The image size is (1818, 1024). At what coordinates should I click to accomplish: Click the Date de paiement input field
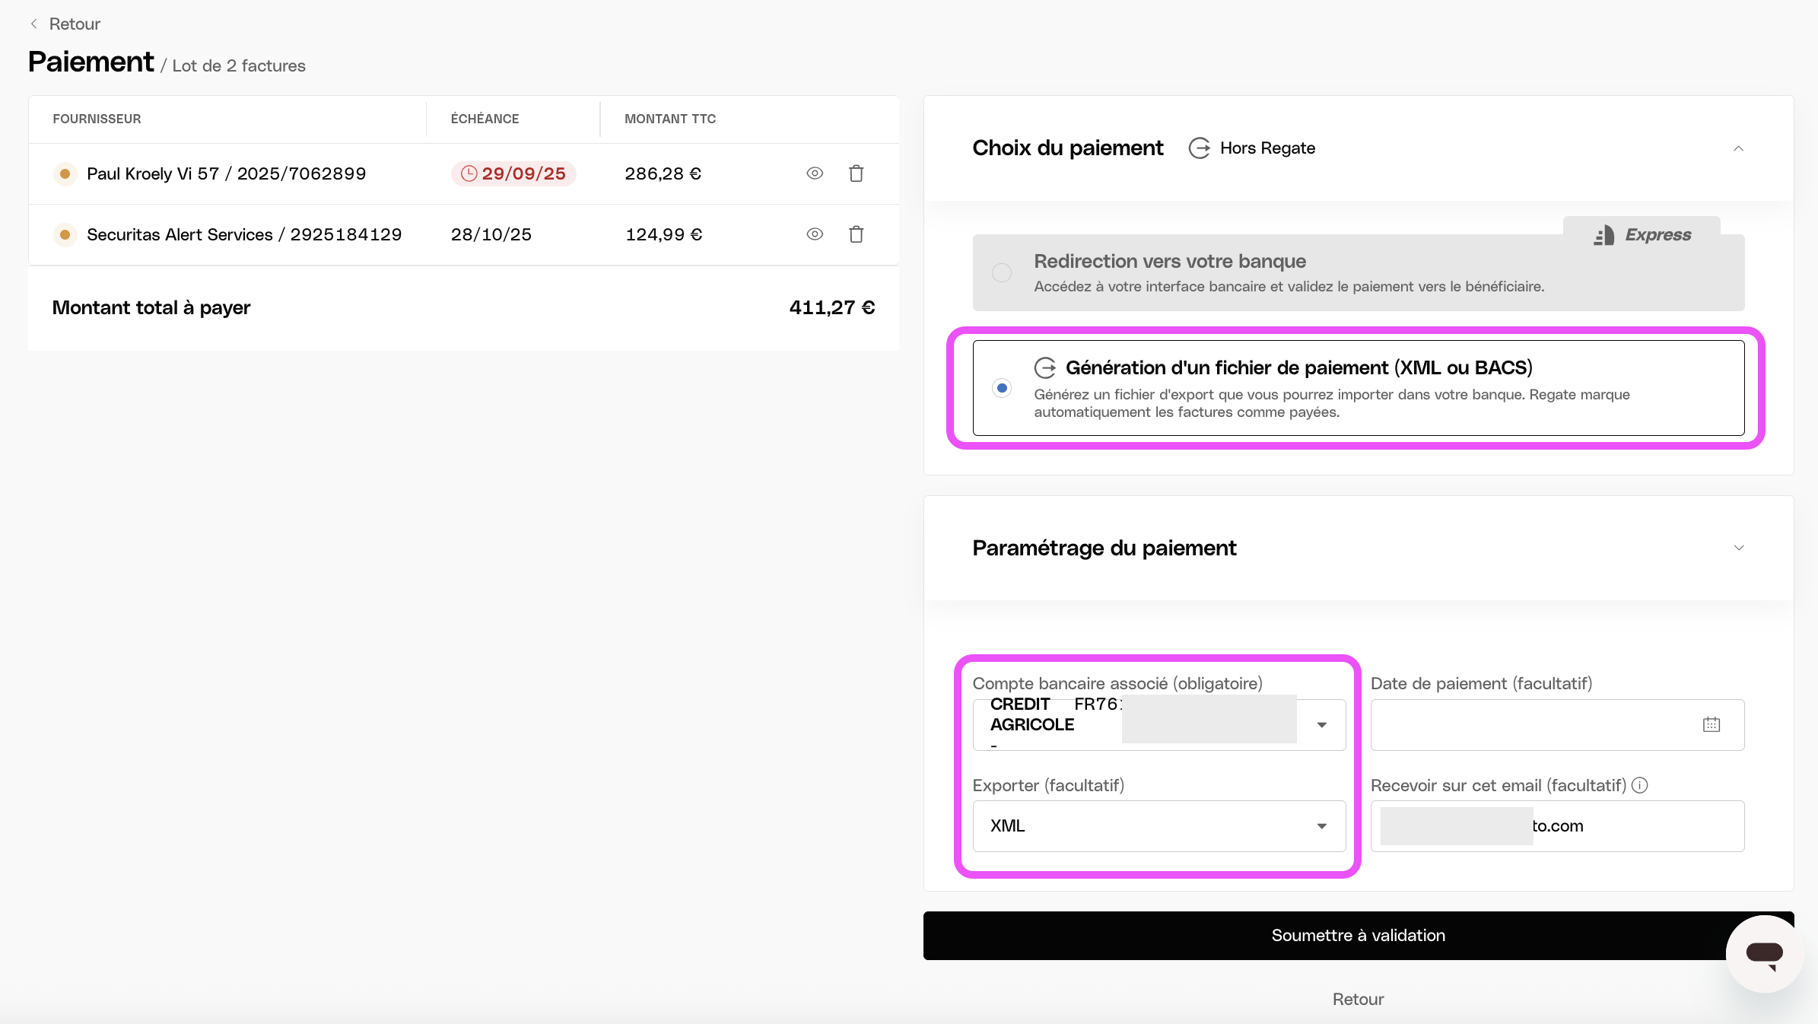coord(1557,725)
